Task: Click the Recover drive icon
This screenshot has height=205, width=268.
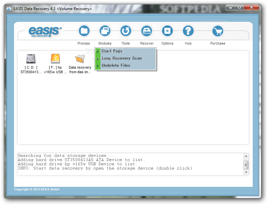Action: point(147,31)
